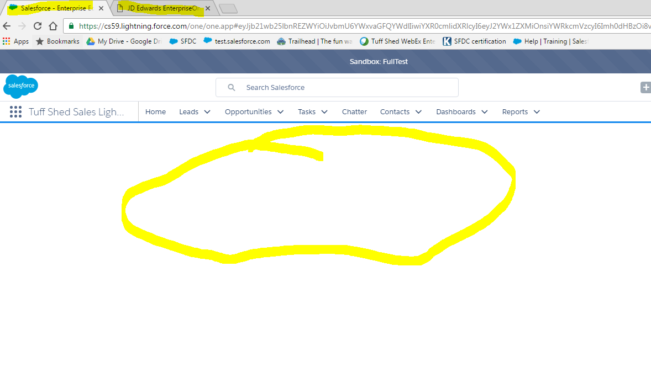Open SFDC certification bookmark
The height and width of the screenshot is (389, 651).
474,41
